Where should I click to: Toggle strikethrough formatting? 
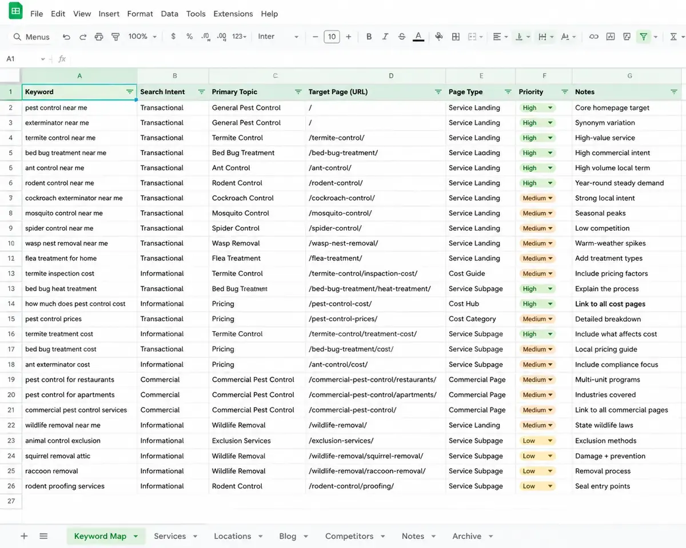pos(402,37)
